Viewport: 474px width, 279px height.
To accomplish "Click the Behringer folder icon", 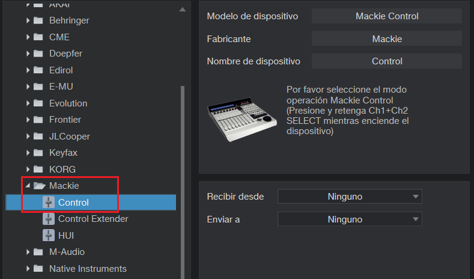I will pos(38,20).
